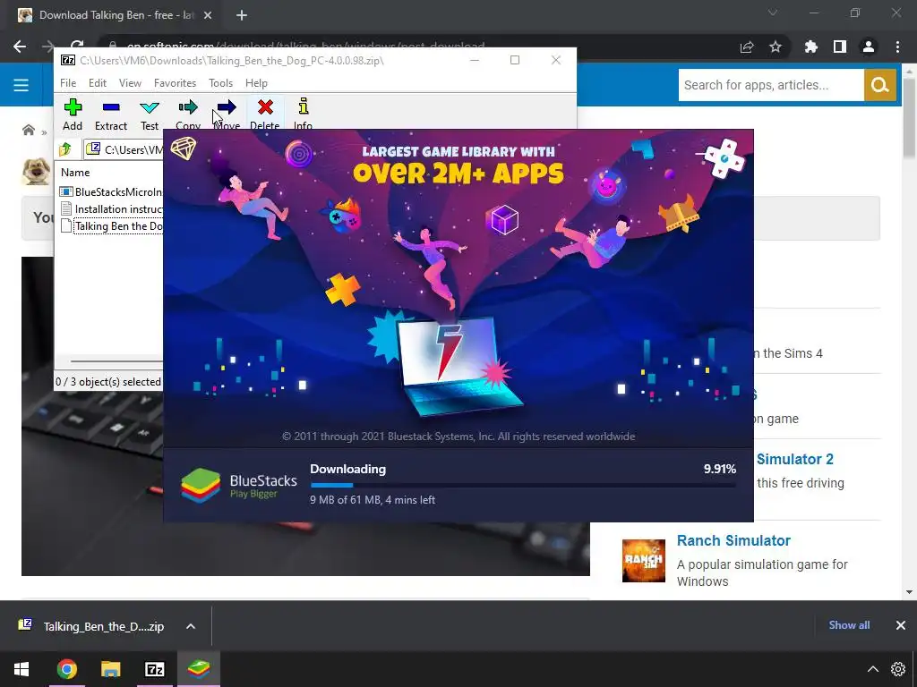
Task: Open the Edit menu in 7-Zip
Action: point(97,83)
